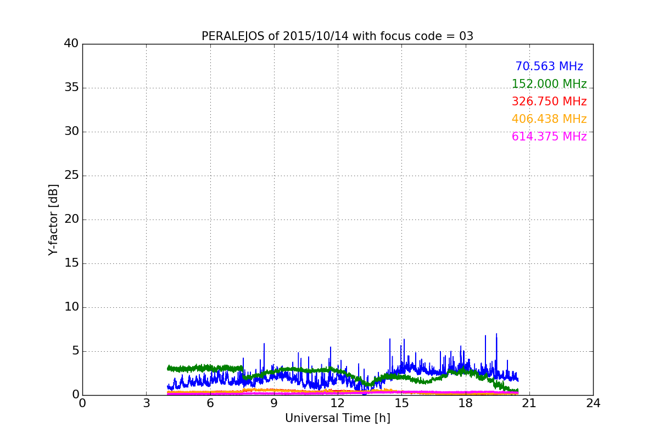659x439 pixels.
Task: Select the 326.750 MHz legend label
Action: click(549, 102)
